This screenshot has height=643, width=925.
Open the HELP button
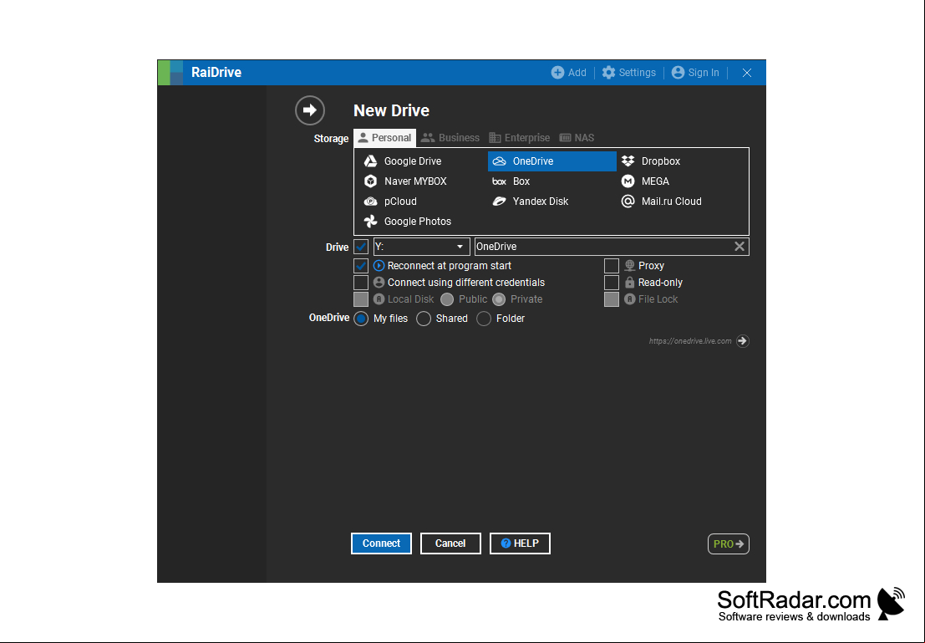(520, 543)
